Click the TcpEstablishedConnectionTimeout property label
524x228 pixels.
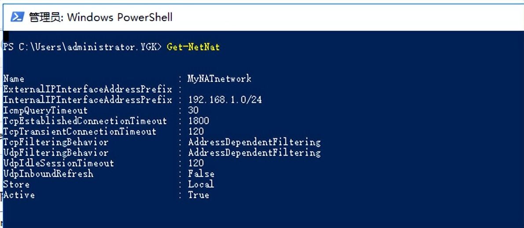click(x=85, y=121)
